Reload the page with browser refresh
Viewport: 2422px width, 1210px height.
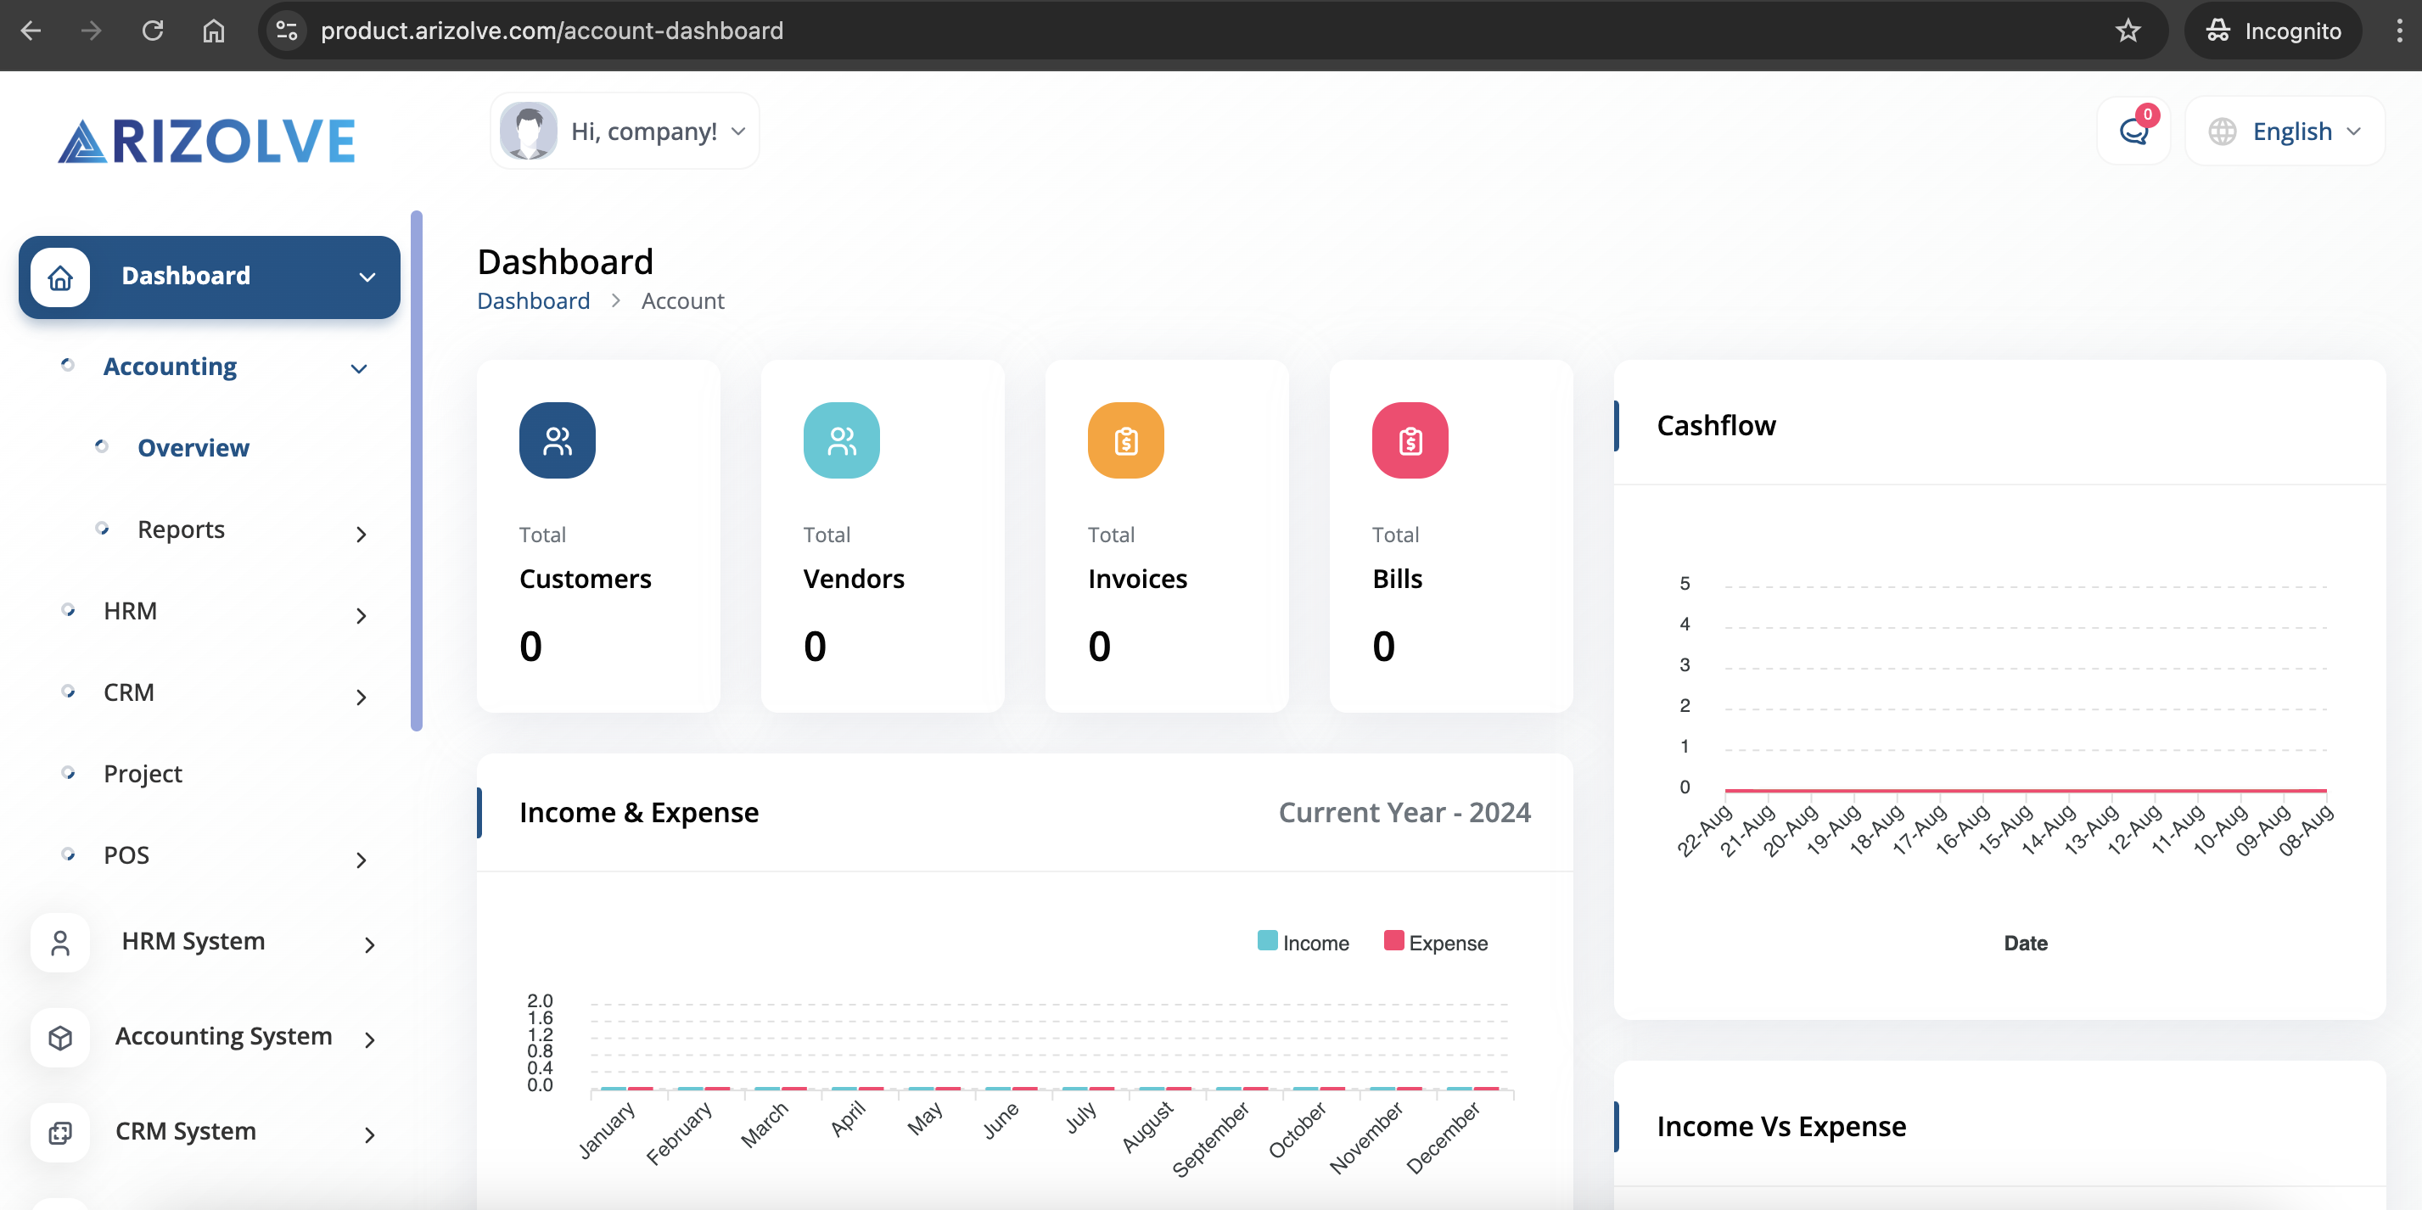click(x=152, y=31)
